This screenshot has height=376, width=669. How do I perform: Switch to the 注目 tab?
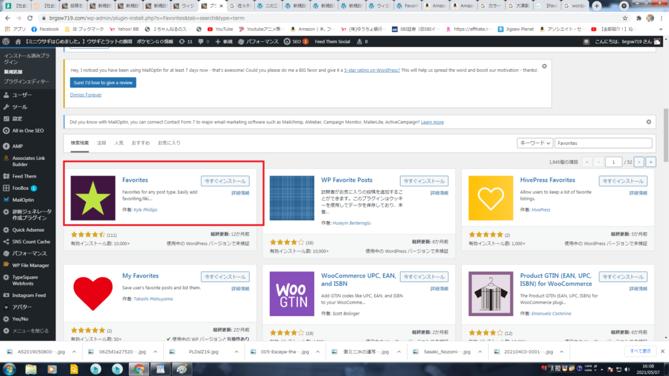pyautogui.click(x=101, y=142)
